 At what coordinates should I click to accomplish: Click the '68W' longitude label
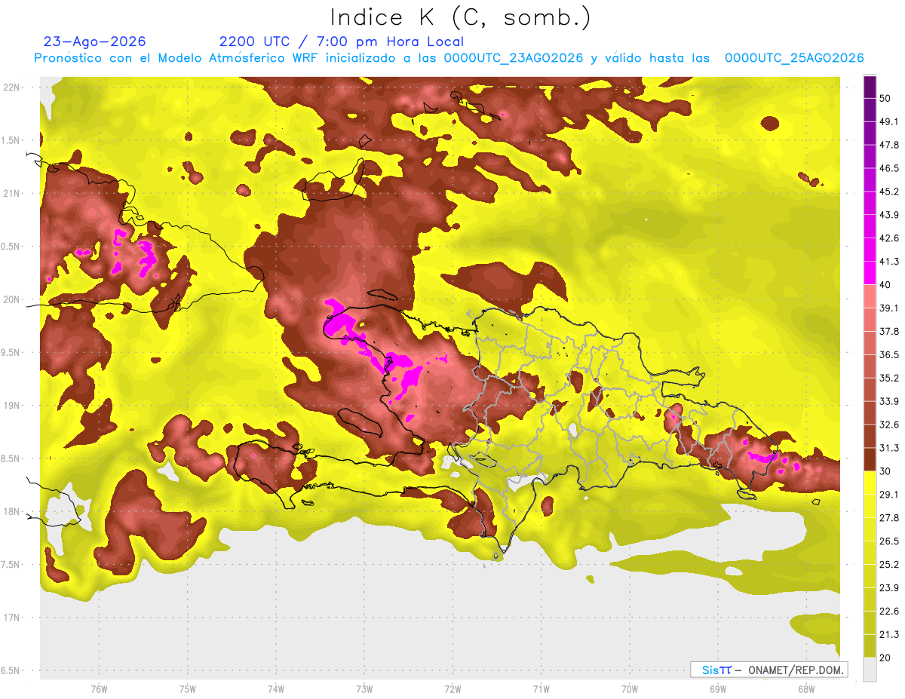806,688
